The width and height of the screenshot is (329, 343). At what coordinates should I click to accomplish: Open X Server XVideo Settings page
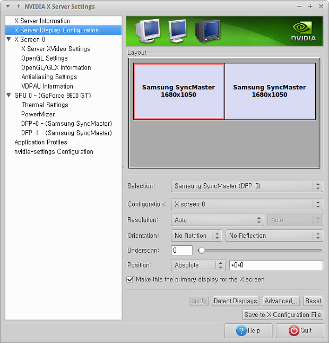[56, 49]
